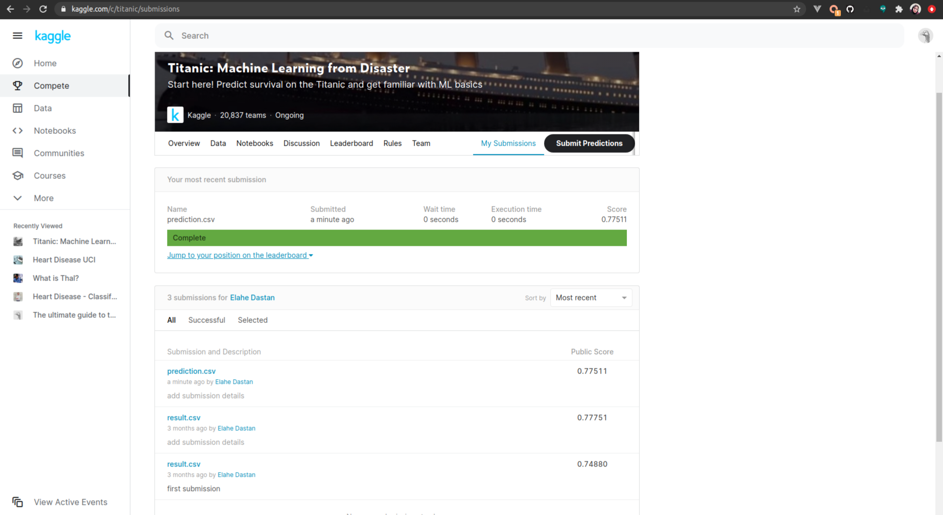This screenshot has height=515, width=943.
Task: Click the Communities chat icon
Action: pos(18,153)
